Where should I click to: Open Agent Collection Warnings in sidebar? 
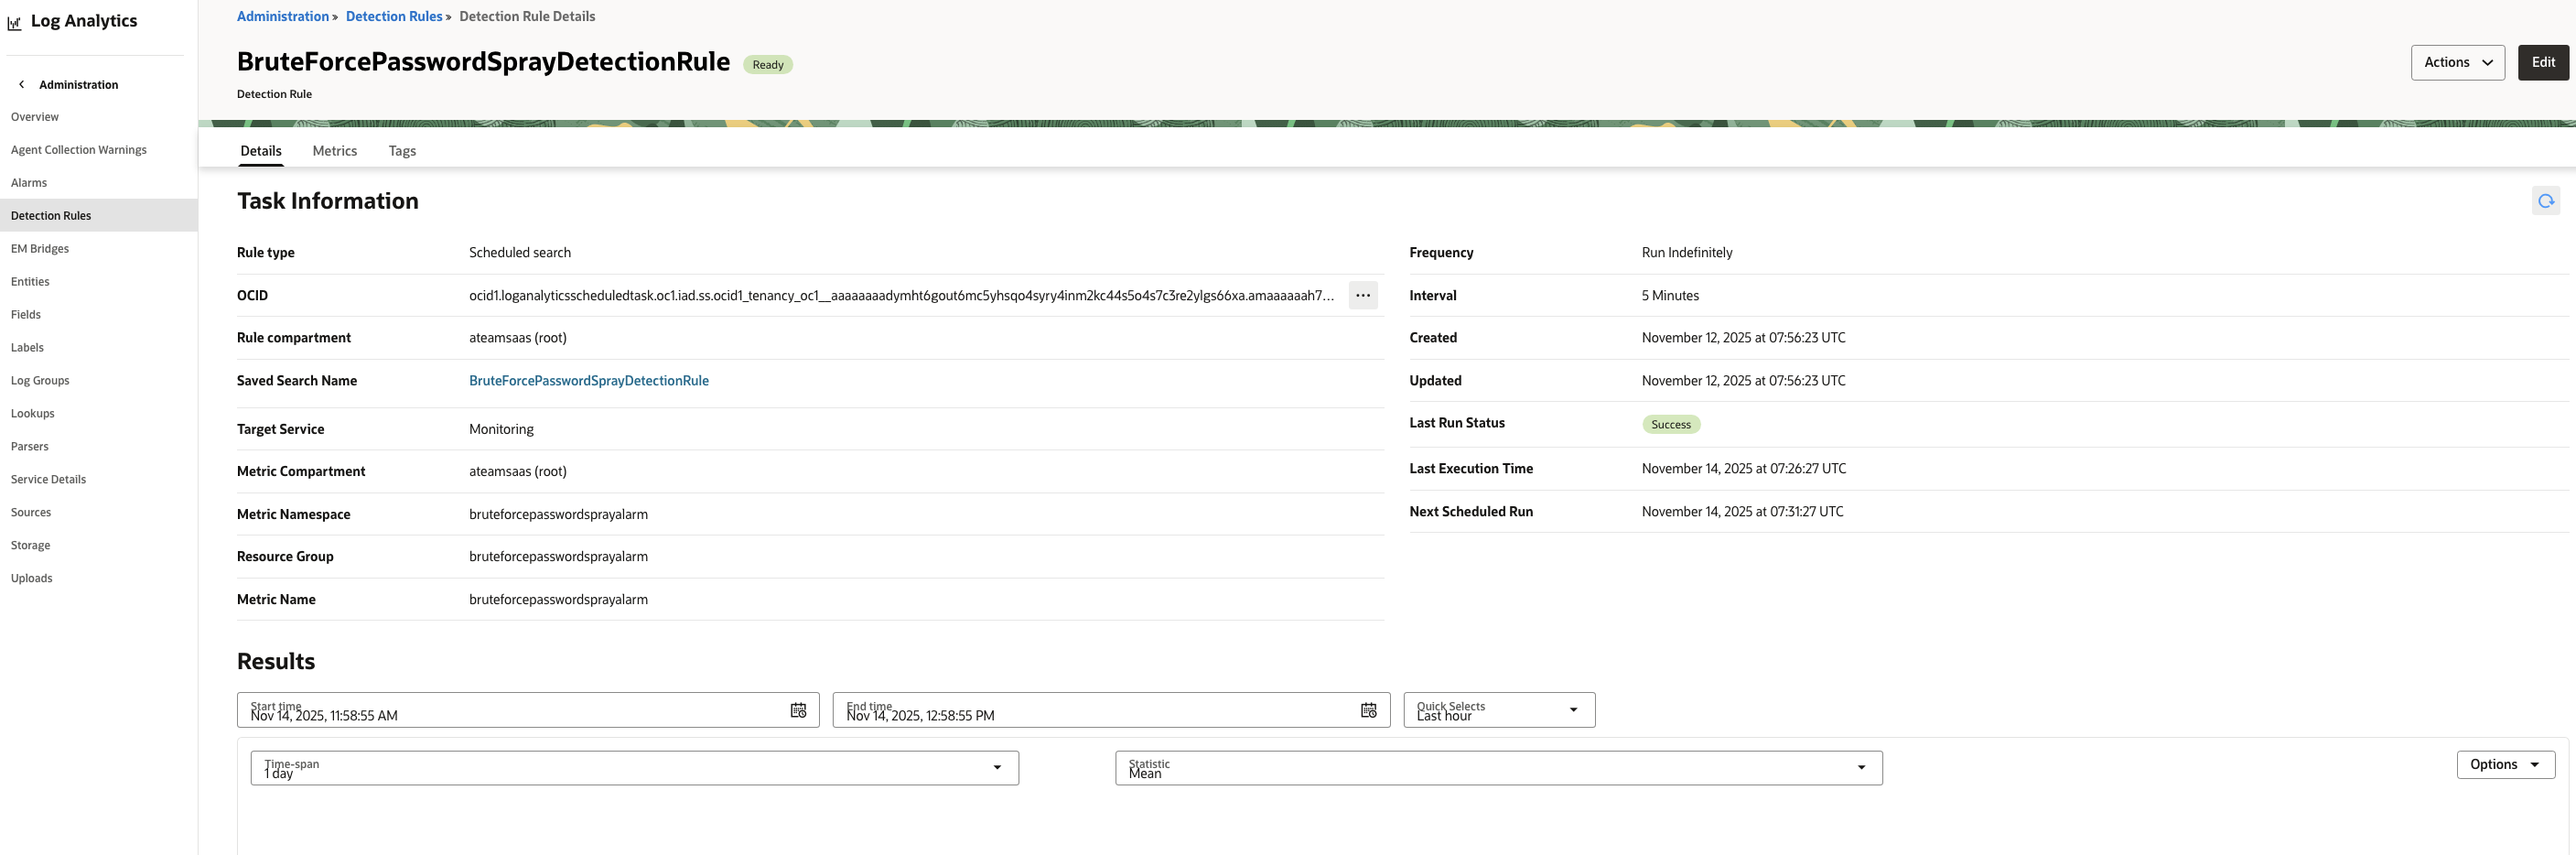(79, 150)
